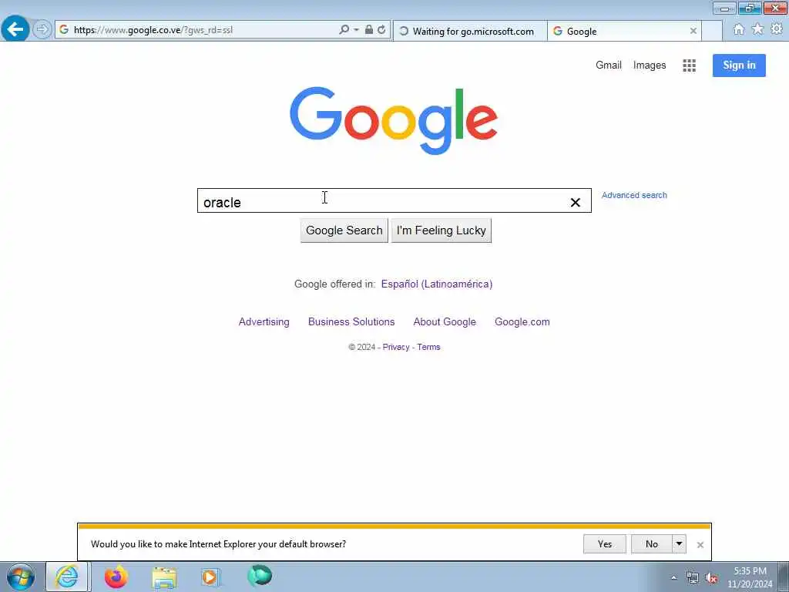Launch Firefox from the taskbar
Screen dimensions: 789x592
pyautogui.click(x=116, y=577)
